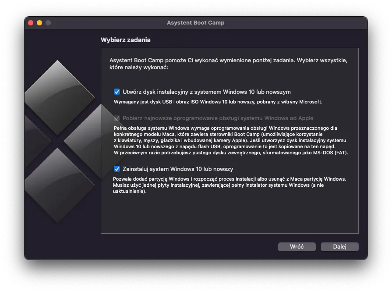The height and width of the screenshot is (292, 392).
Task: Click the greyed-out Pobierz najnowsze oprogramowanie checkbox
Action: tap(117, 118)
